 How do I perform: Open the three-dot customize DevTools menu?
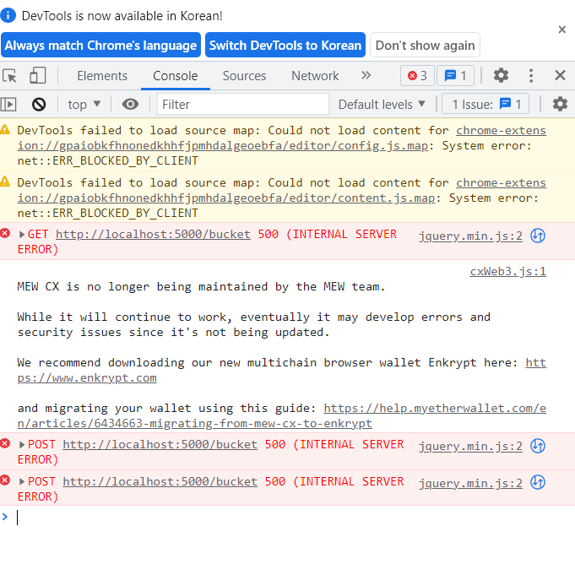531,75
